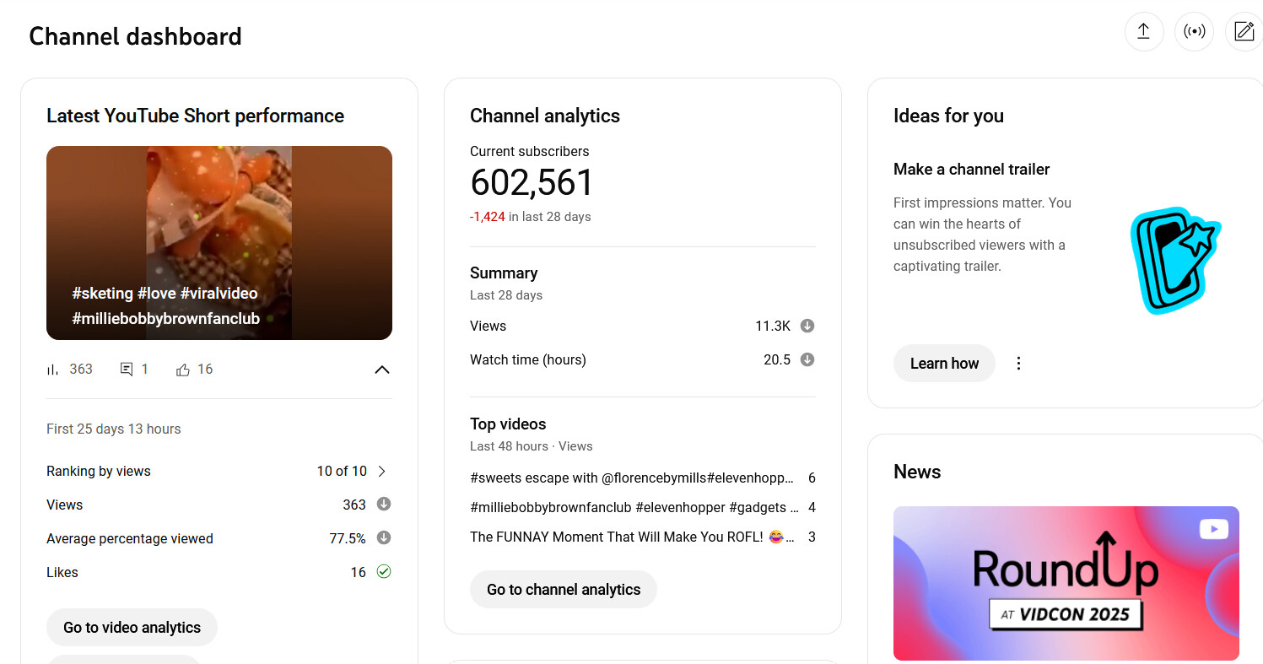This screenshot has width=1263, height=664.
Task: Click 'Average percentage viewed' label
Action: 130,538
